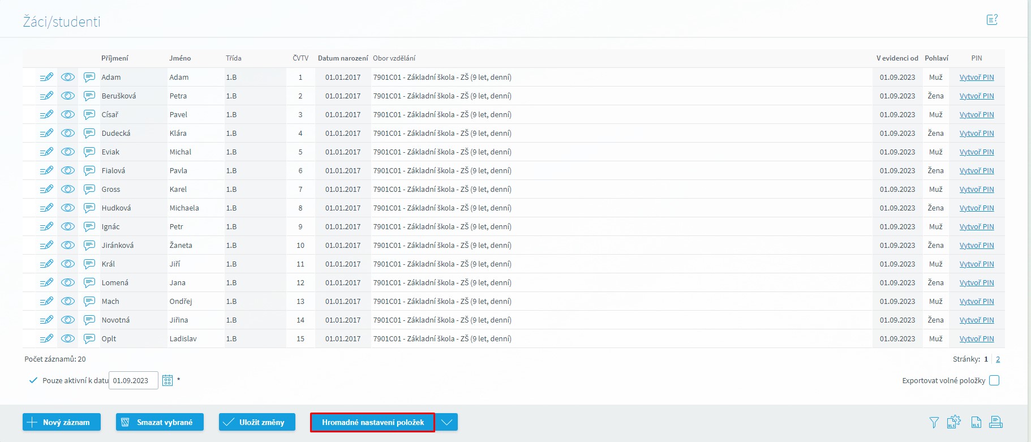Image resolution: width=1031 pixels, height=442 pixels.
Task: Open Hromadné nastavení položek
Action: [x=372, y=422]
